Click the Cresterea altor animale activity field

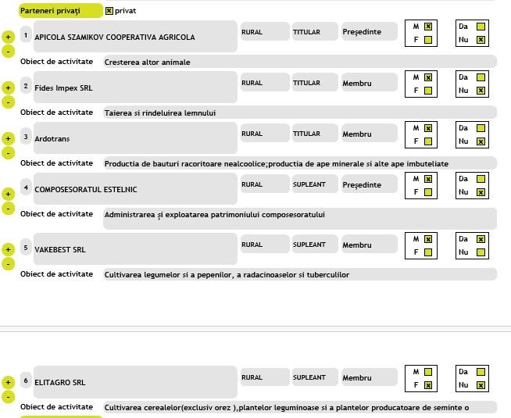pyautogui.click(x=299, y=62)
